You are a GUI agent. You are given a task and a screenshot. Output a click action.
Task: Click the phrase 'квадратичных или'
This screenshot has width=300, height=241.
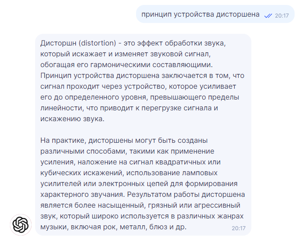(x=188, y=162)
